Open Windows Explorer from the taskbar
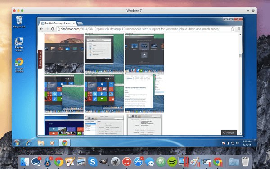The width and height of the screenshot is (270, 169). (40, 143)
